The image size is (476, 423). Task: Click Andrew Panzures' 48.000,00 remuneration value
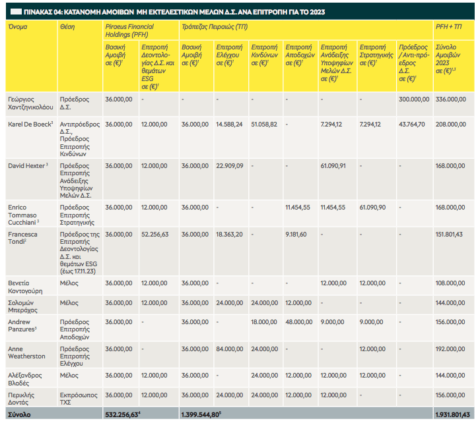click(x=298, y=322)
